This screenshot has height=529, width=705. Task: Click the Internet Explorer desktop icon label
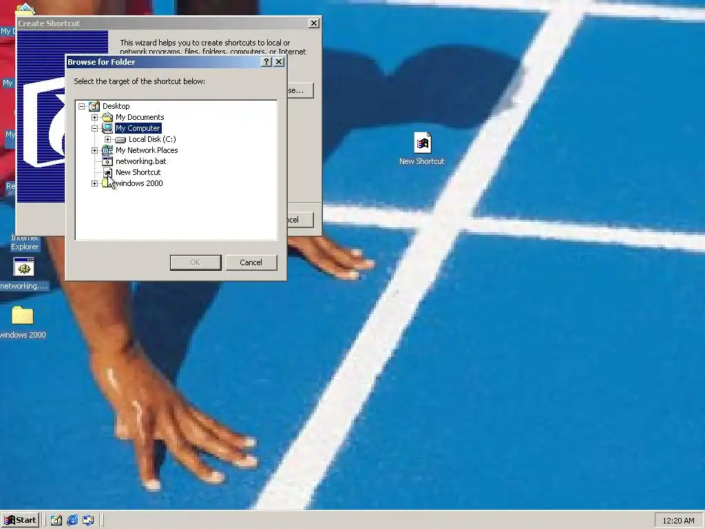pos(25,242)
